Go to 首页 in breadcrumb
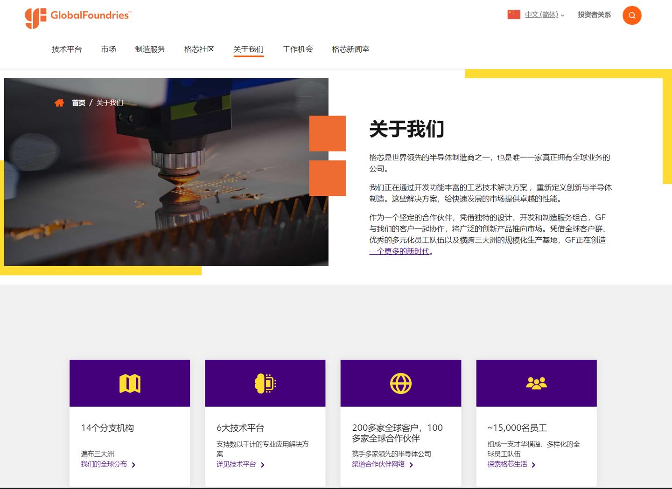The height and width of the screenshot is (489, 672). pyautogui.click(x=78, y=103)
